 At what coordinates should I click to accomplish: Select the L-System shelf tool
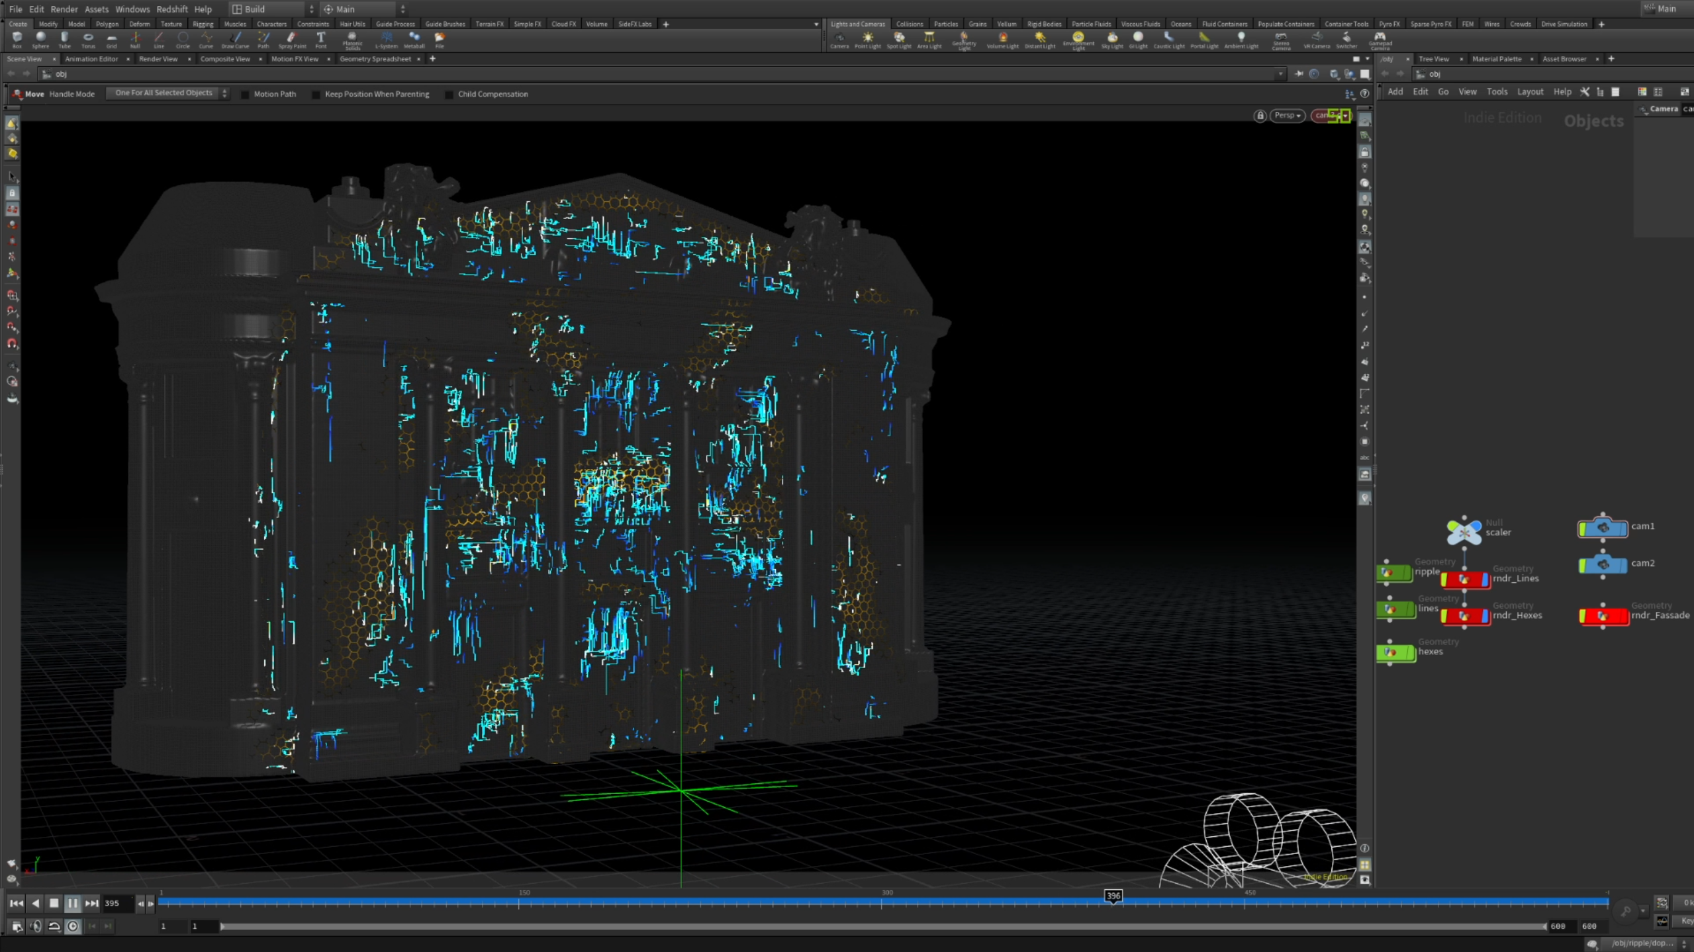point(387,40)
